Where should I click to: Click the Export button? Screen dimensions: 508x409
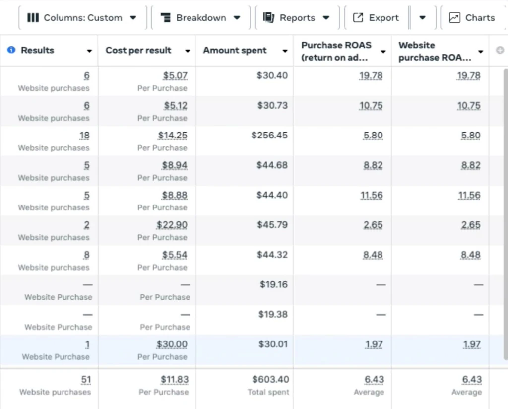376,17
